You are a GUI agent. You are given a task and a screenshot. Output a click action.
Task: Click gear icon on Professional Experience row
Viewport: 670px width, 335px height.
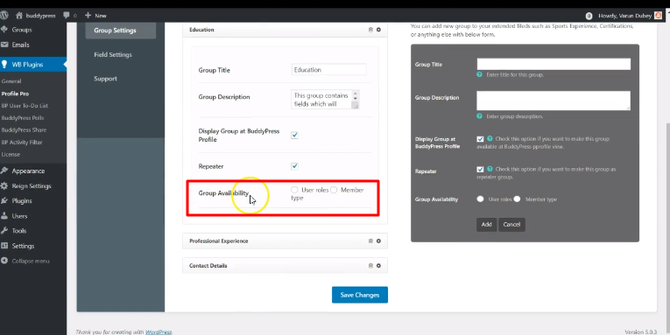click(x=378, y=241)
